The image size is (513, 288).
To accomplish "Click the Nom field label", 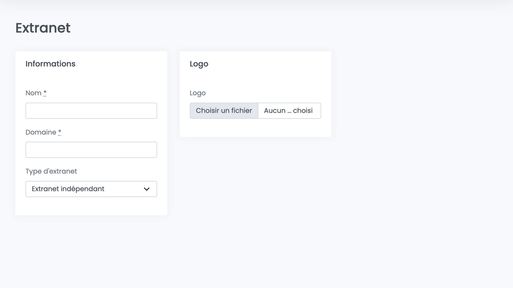I will (33, 93).
